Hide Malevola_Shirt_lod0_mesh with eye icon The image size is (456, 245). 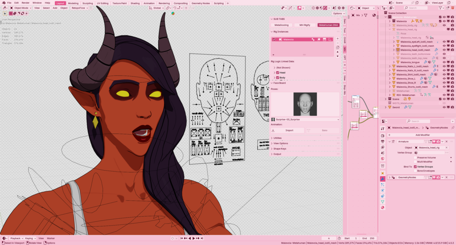pos(444,74)
